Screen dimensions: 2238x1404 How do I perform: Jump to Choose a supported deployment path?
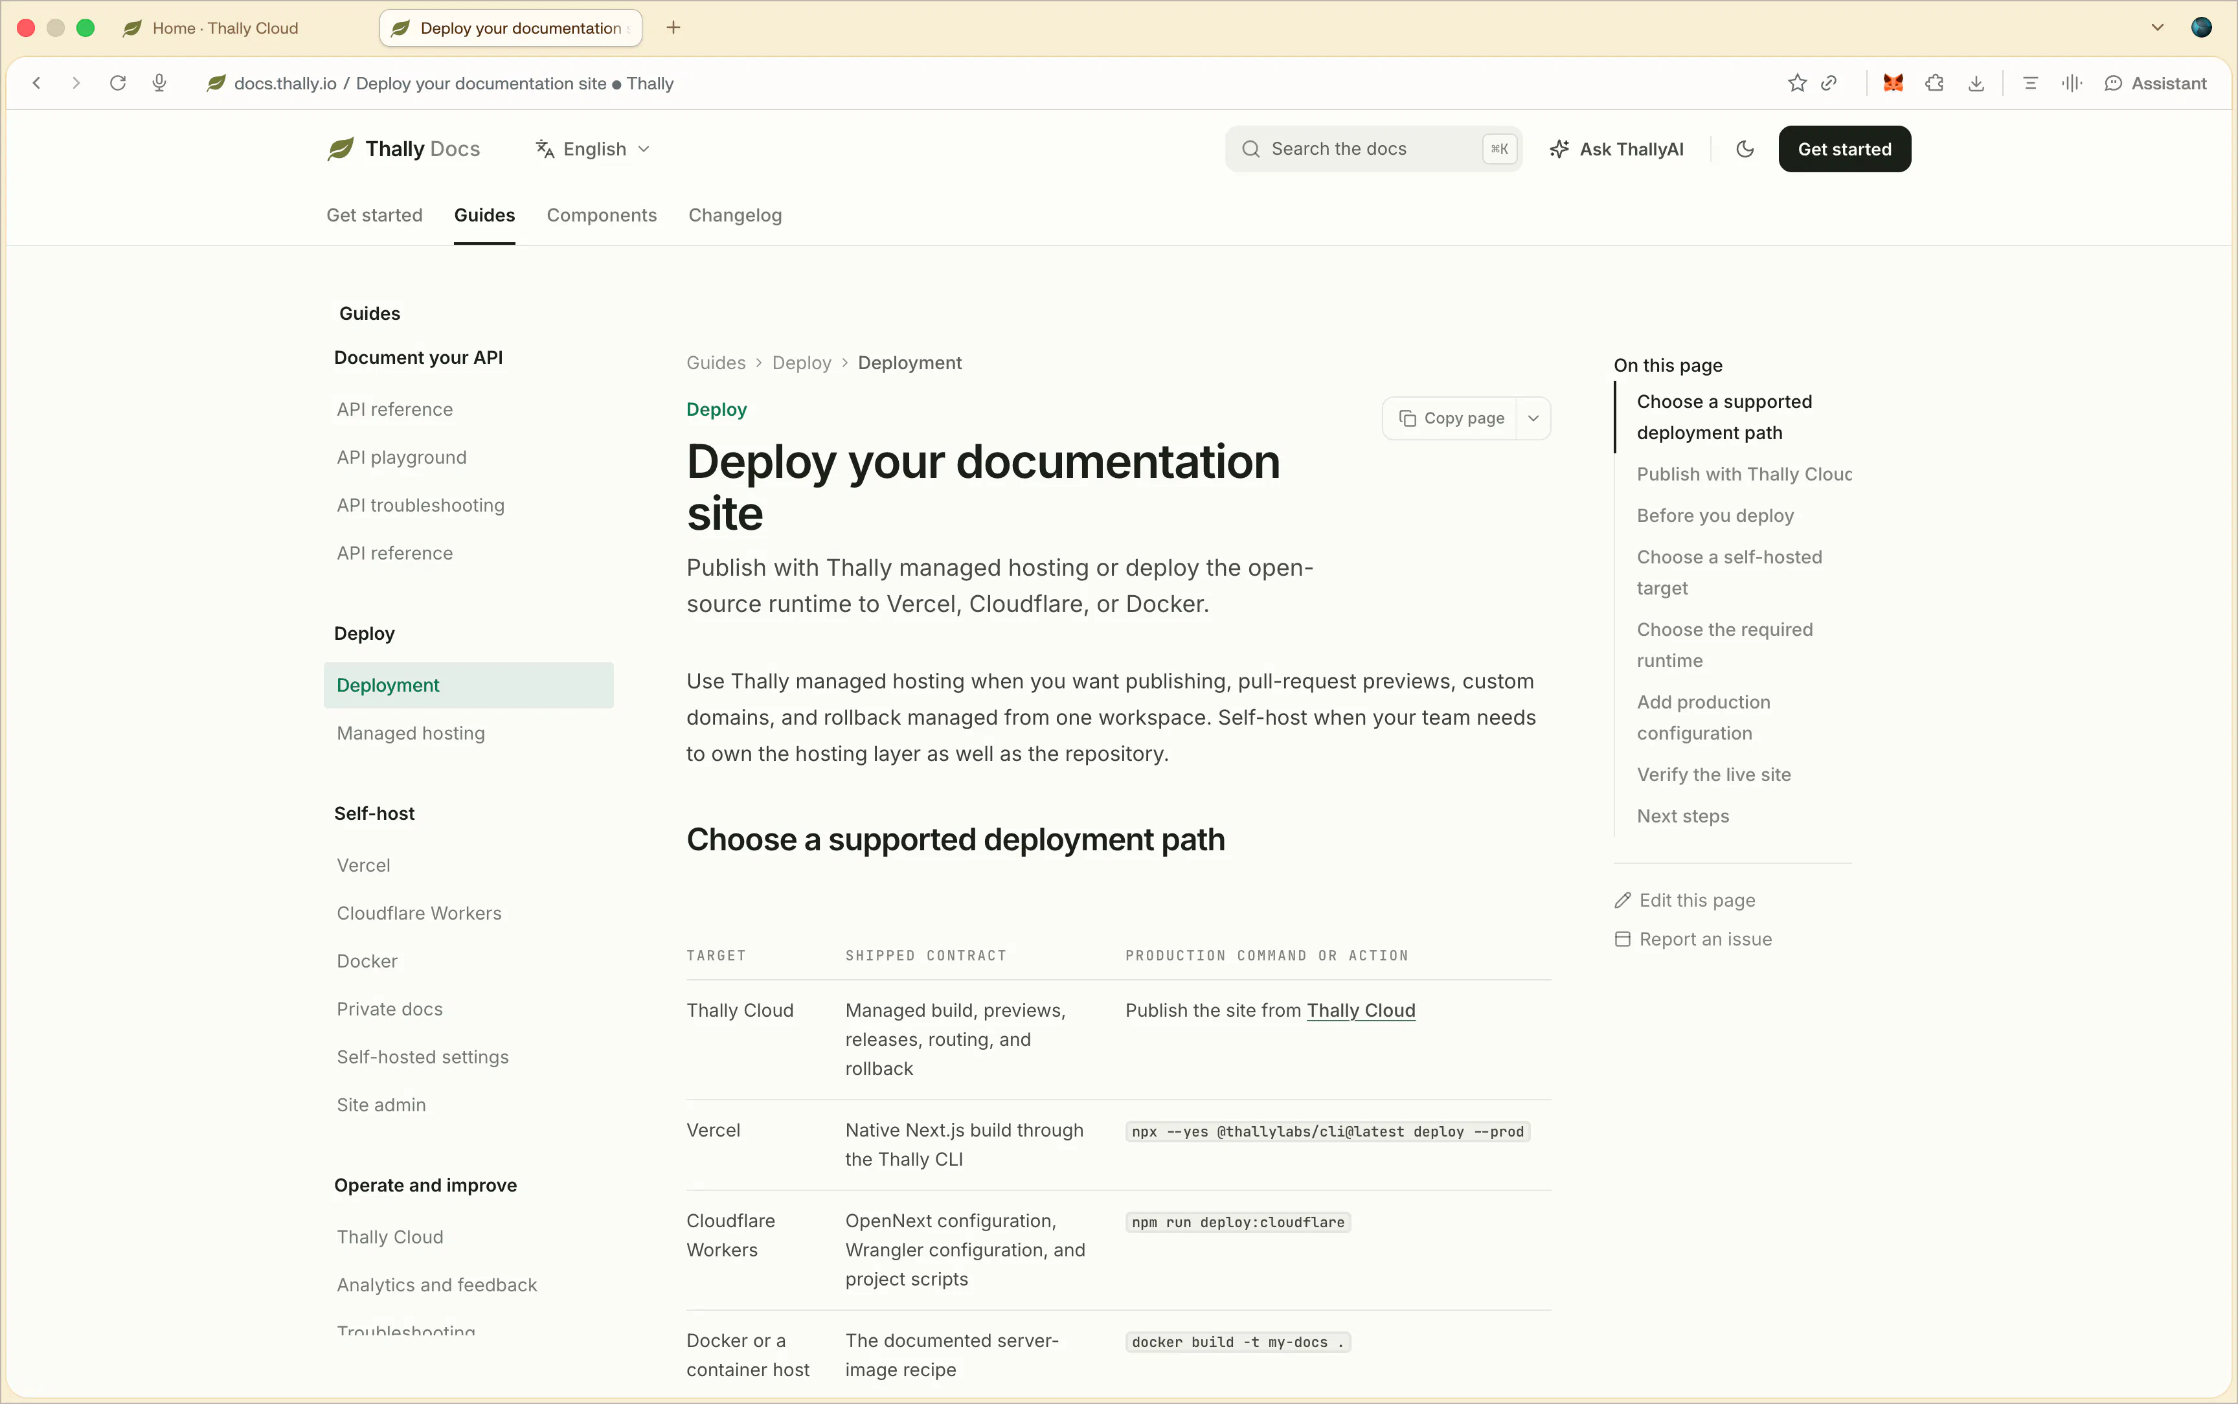point(1724,417)
